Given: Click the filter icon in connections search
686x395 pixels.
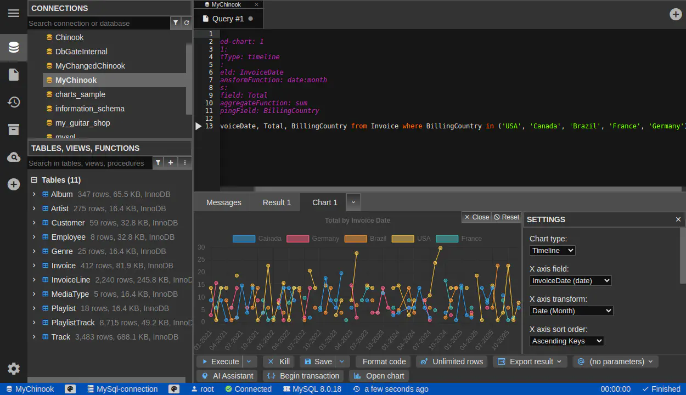Looking at the screenshot, I should pos(176,23).
